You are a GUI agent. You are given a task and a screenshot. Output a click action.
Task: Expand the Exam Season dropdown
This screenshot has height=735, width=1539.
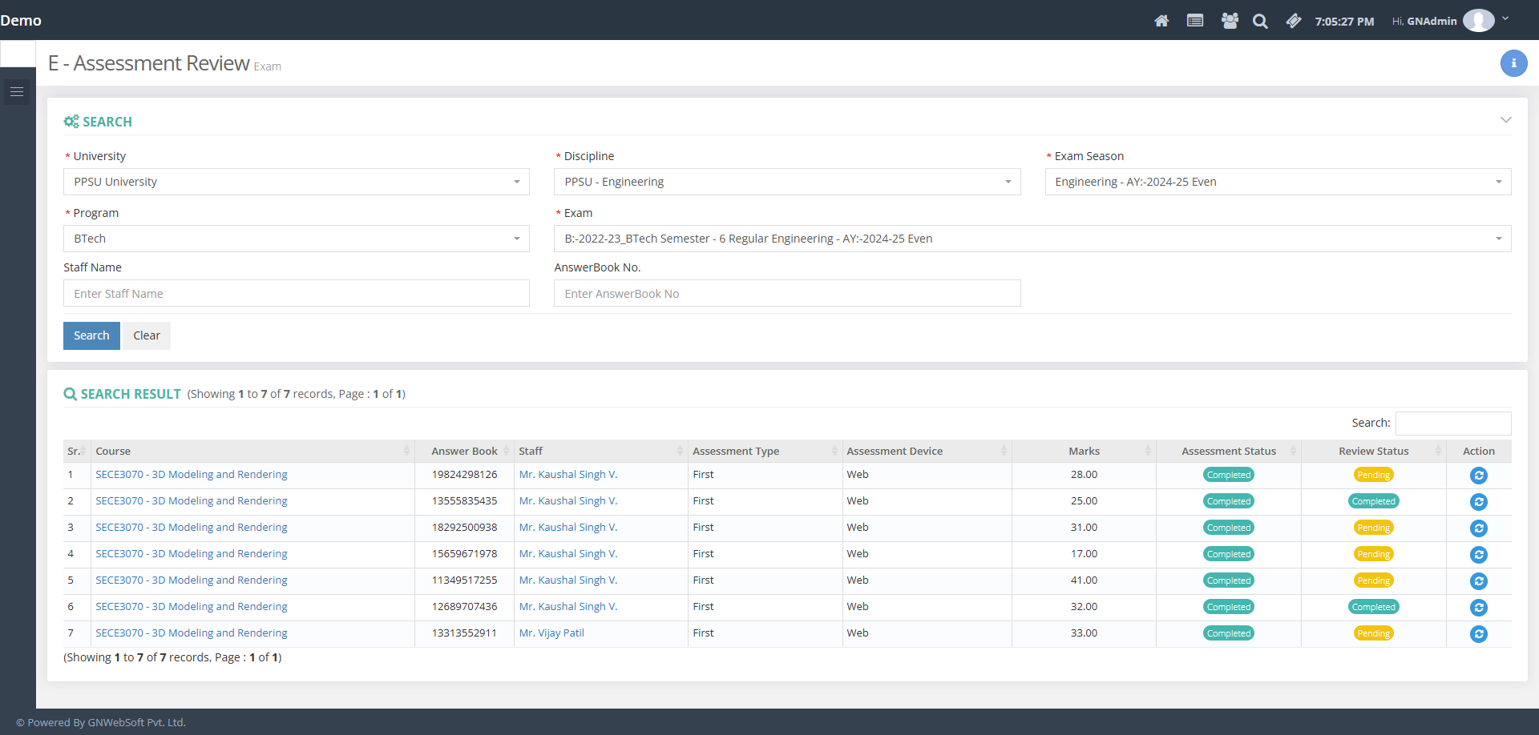(1277, 182)
